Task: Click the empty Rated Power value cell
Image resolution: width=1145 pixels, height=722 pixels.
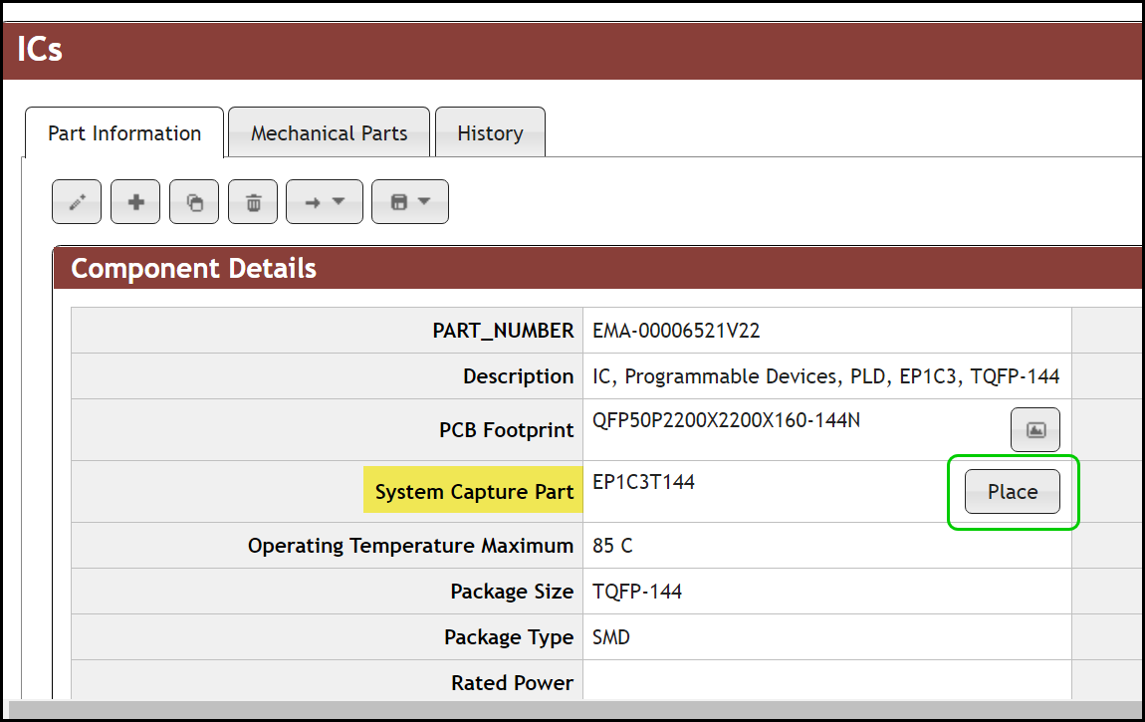Action: (825, 683)
